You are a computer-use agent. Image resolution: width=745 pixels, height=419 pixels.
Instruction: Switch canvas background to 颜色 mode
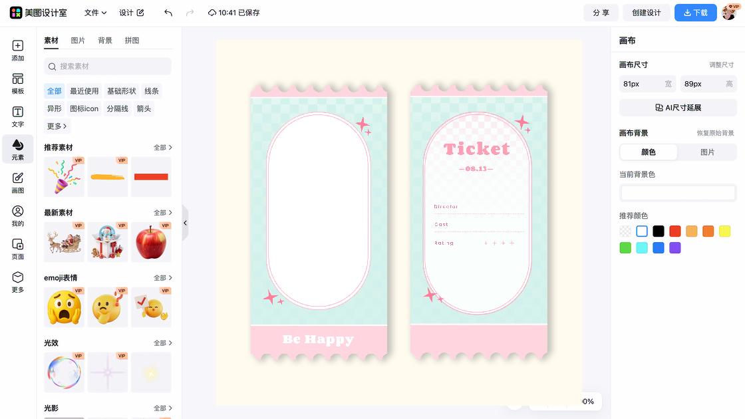[x=649, y=152]
